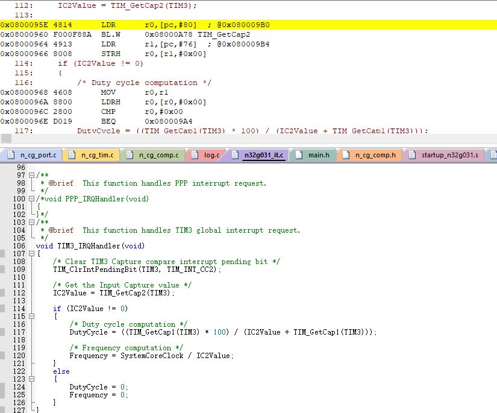Switch to the n_cg_port.c tab
Viewport: 497px width, 413px height.
click(32, 155)
